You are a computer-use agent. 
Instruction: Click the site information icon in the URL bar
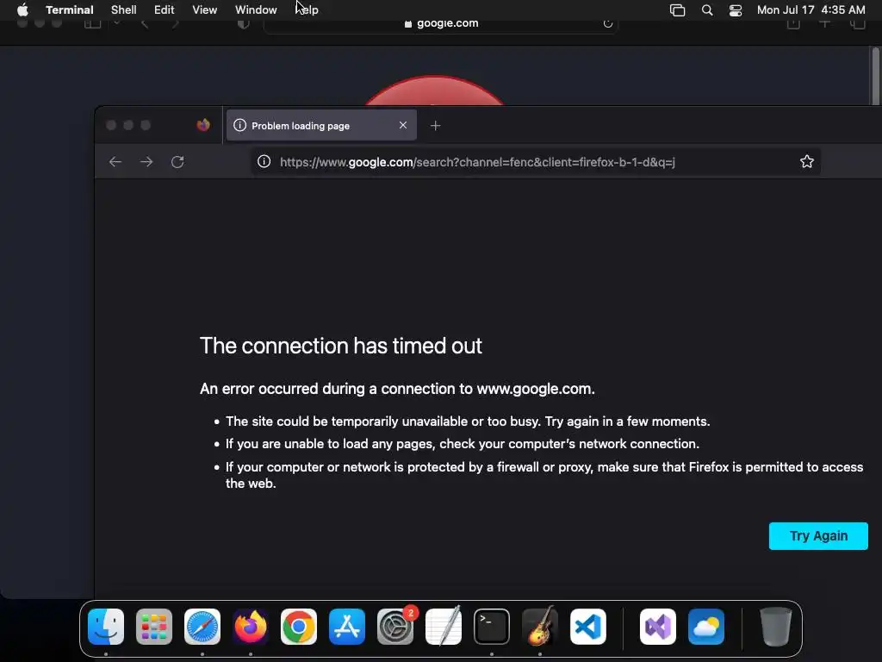point(264,161)
